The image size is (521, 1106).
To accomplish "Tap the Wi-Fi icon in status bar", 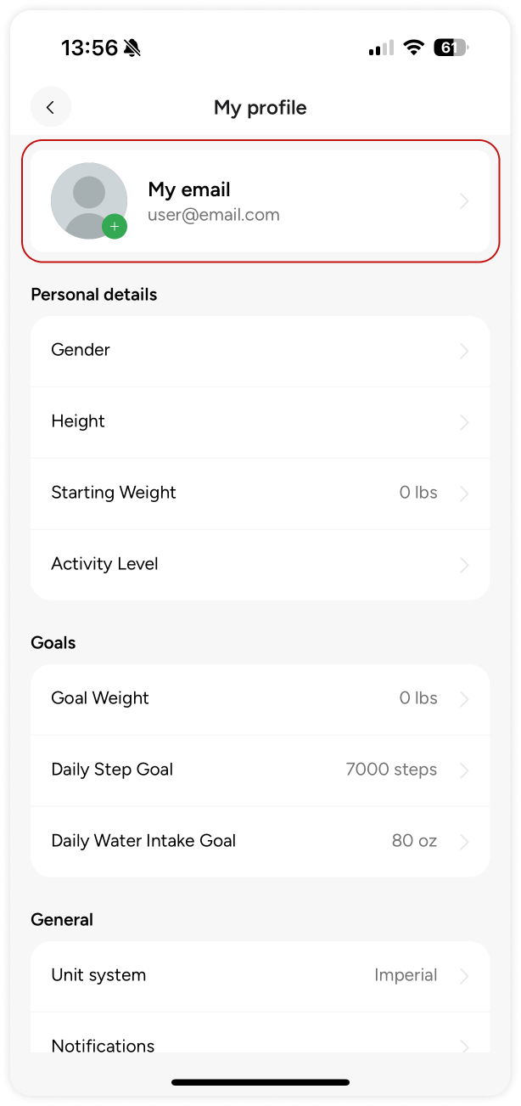I will (413, 48).
